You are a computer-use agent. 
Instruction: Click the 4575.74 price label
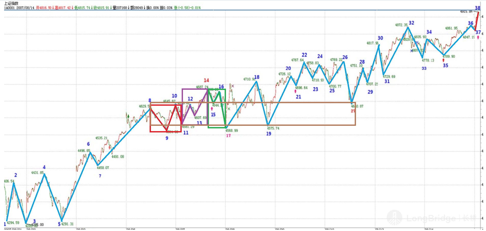click(273, 128)
